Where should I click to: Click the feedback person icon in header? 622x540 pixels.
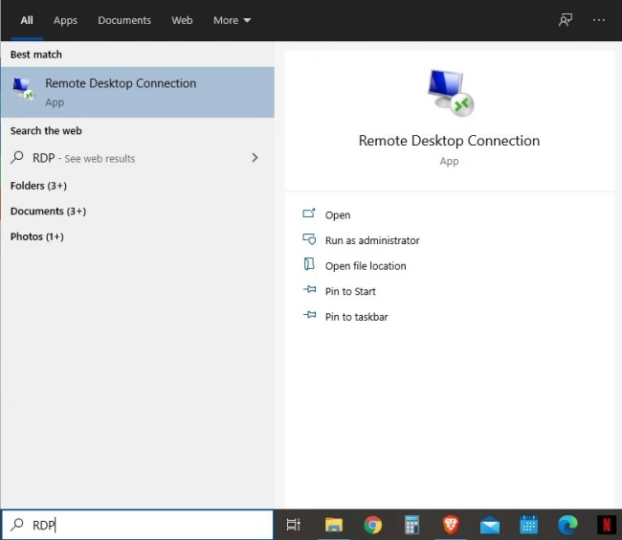566,20
